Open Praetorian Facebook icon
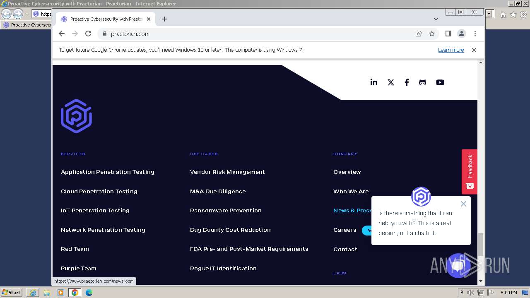Viewport: 530px width, 298px height. [407, 82]
